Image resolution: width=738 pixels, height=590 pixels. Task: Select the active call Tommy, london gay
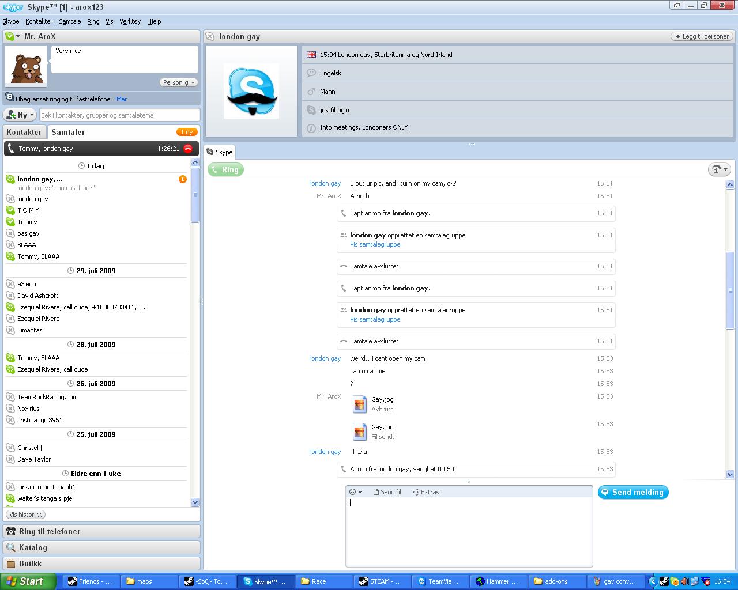pyautogui.click(x=101, y=149)
